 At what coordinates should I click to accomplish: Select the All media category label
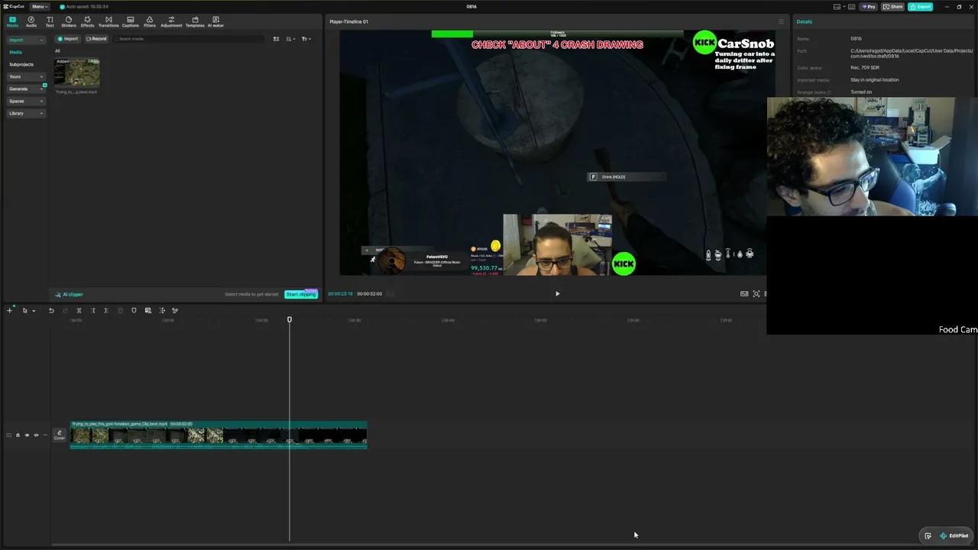[x=57, y=51]
